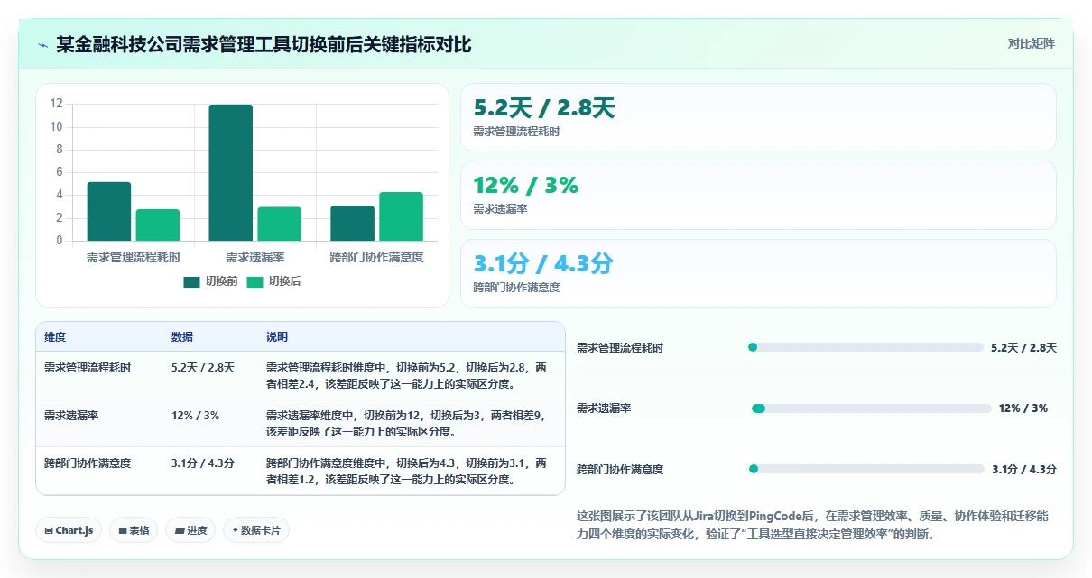Toggle the 切换后 legend entry
This screenshot has height=578, width=1092.
(273, 281)
